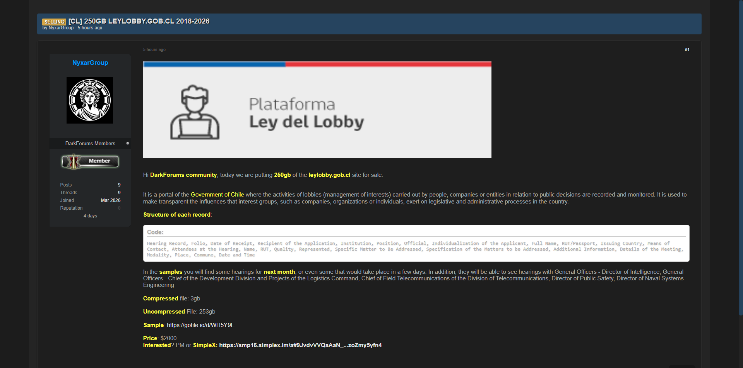
Task: Click the author name NyxarGroup under the thread title
Action: coord(61,28)
